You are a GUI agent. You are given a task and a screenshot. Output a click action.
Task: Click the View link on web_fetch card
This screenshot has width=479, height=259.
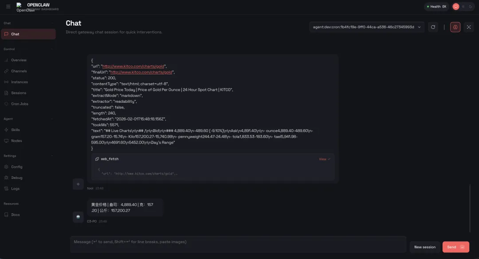pyautogui.click(x=324, y=159)
